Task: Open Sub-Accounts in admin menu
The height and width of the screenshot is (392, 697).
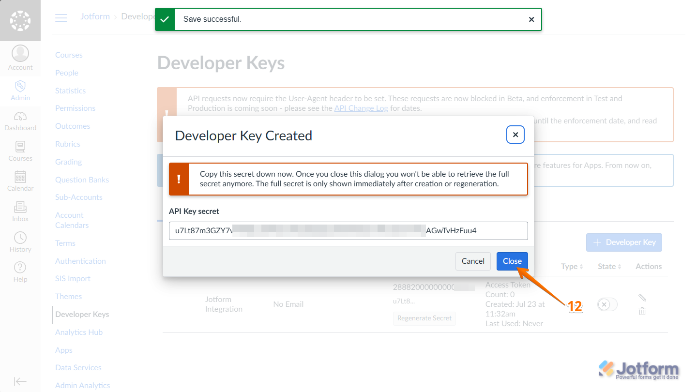Action: click(79, 197)
